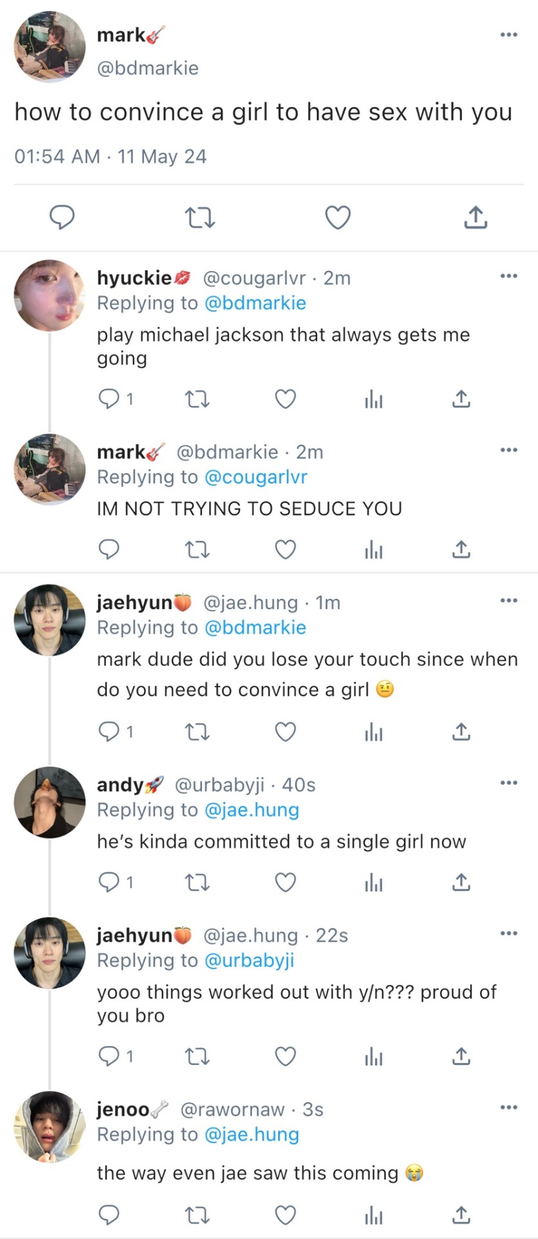The height and width of the screenshot is (1239, 538).
Task: Open more options on hyuckie's reply
Action: pos(508,276)
